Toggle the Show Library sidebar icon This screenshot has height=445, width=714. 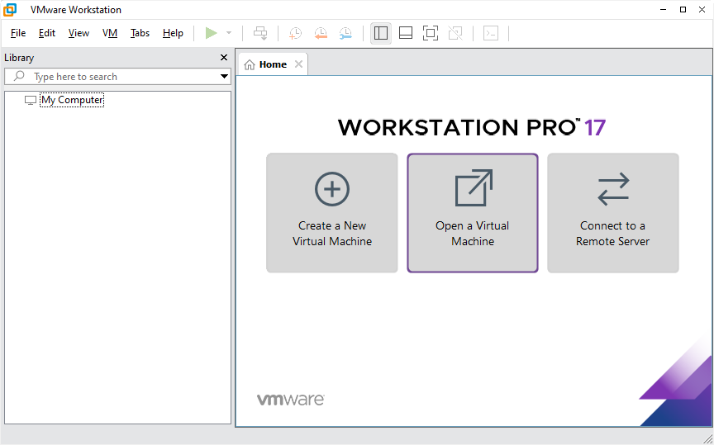coord(381,33)
